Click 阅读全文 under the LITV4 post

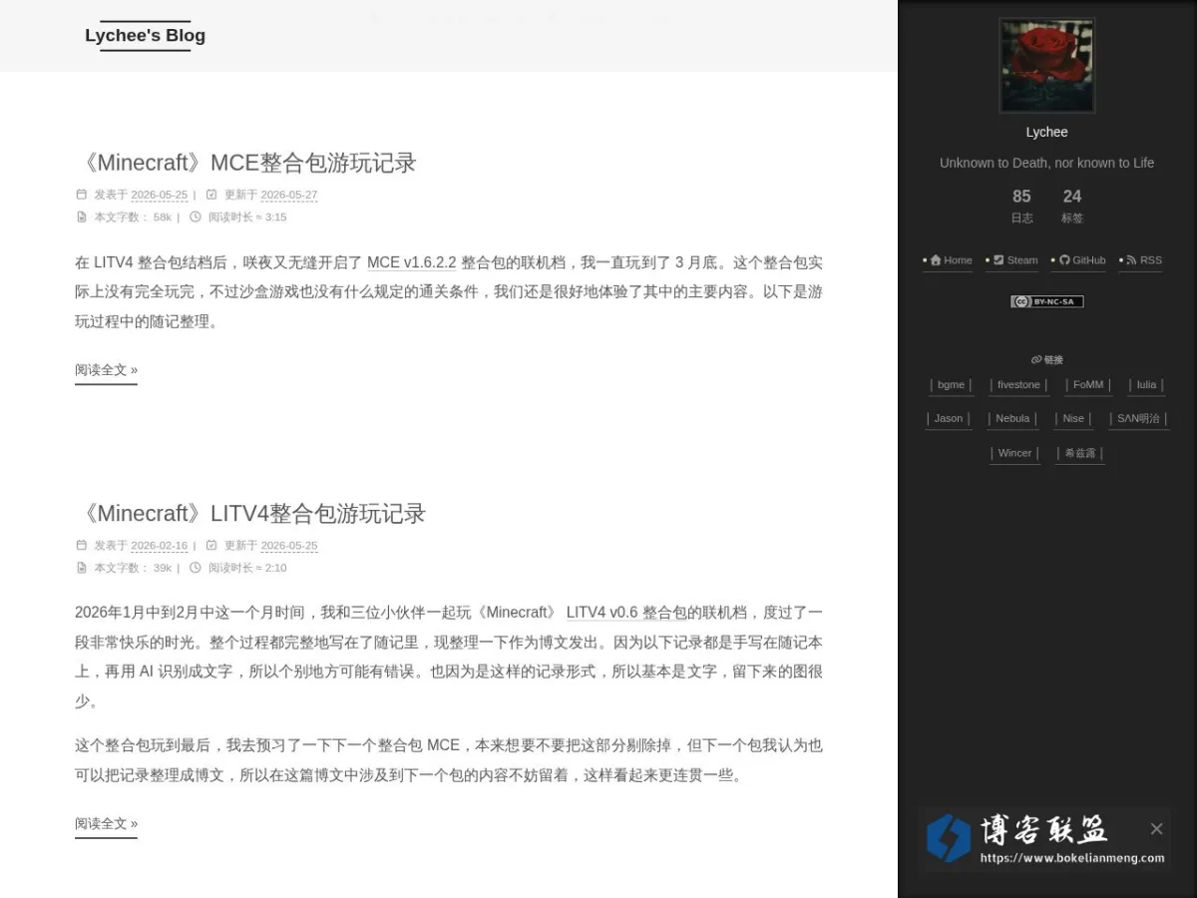click(106, 824)
